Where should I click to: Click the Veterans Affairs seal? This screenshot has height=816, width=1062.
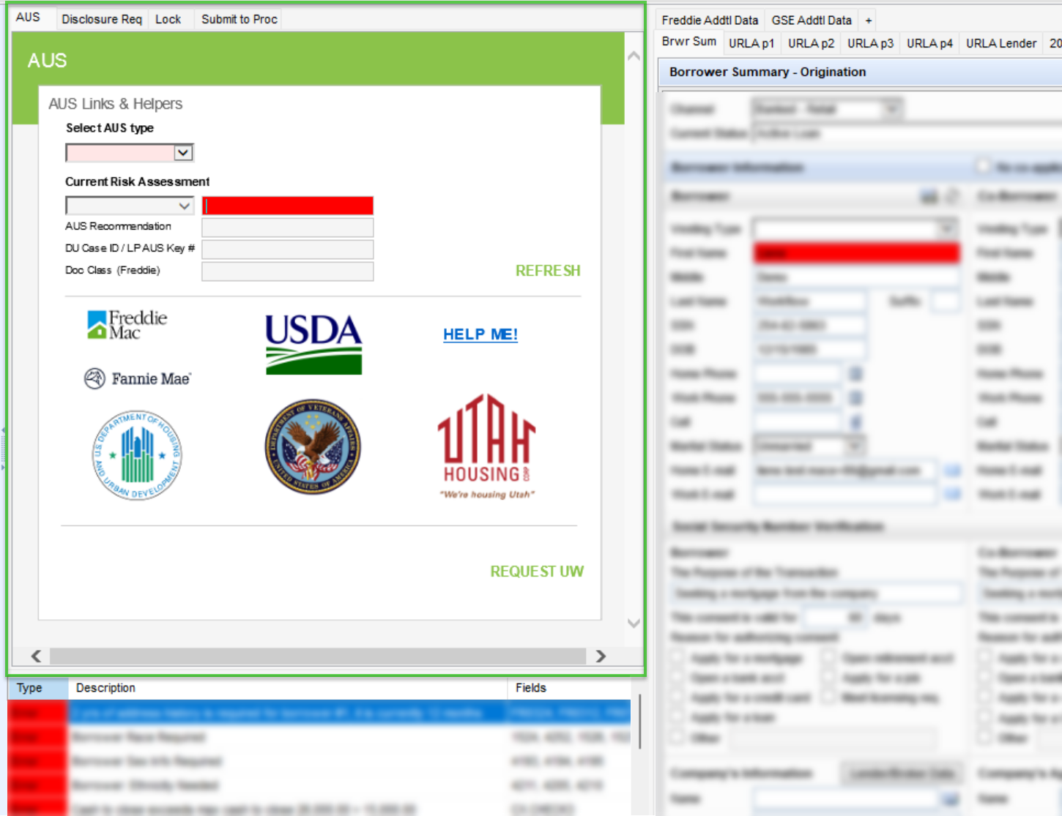click(313, 446)
